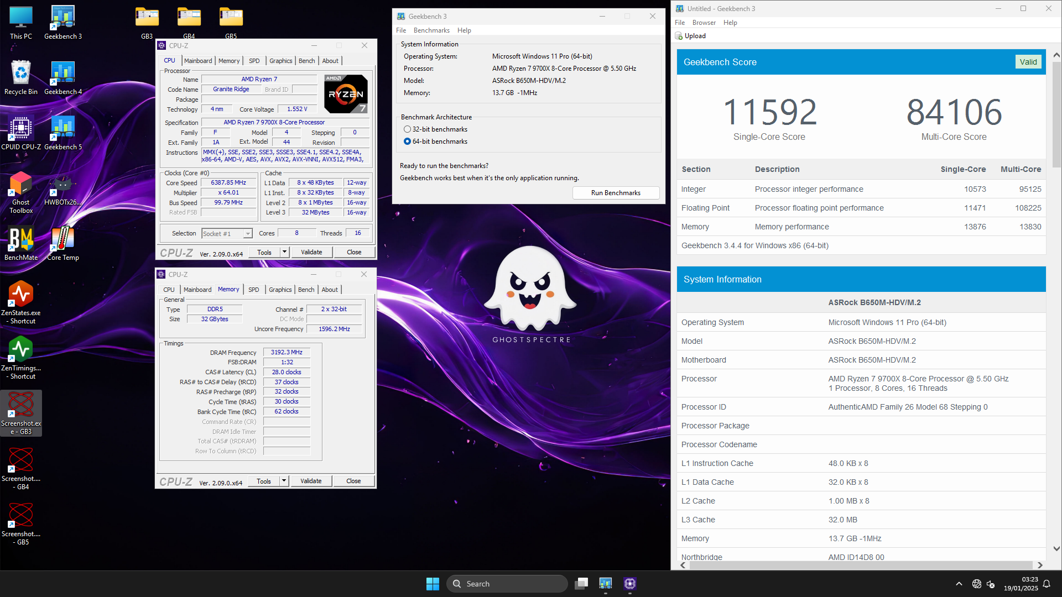Switch to Geekbench taskbar app
The image size is (1062, 597).
coord(606,584)
